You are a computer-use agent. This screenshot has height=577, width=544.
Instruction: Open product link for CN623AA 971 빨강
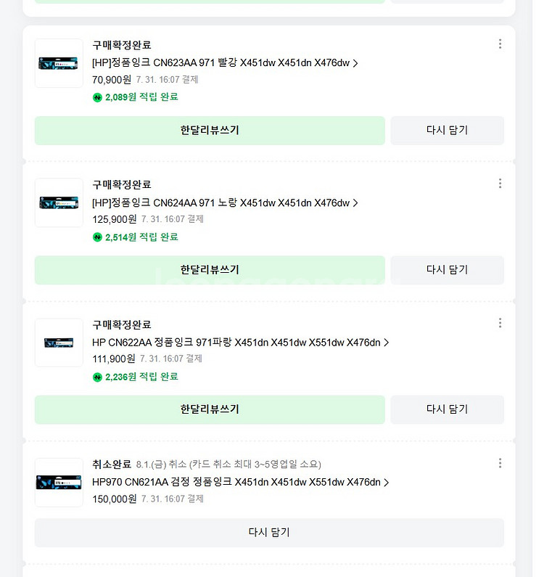pos(225,63)
